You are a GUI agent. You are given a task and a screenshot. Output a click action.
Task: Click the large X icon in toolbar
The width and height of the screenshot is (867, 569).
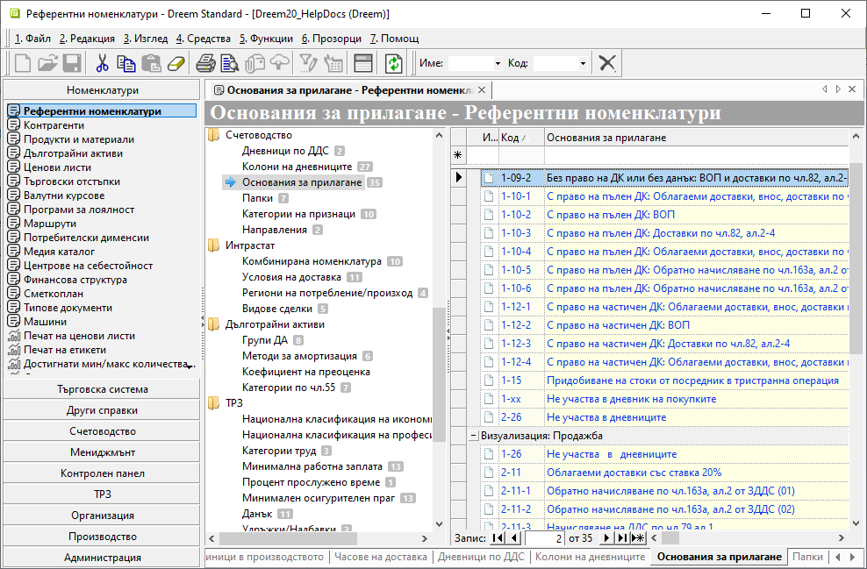(x=606, y=63)
